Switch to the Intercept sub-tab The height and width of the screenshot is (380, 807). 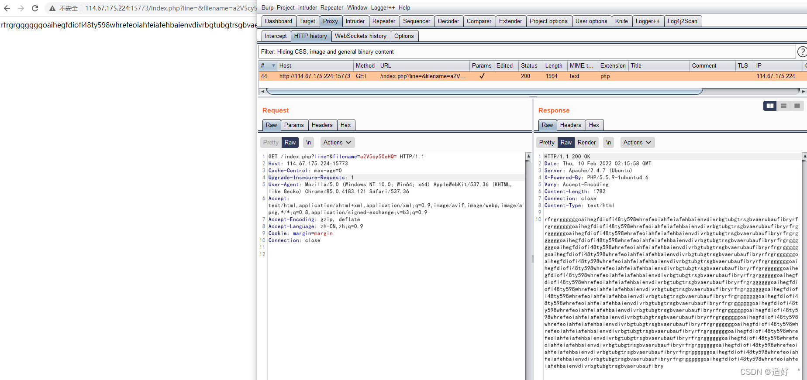pyautogui.click(x=276, y=36)
